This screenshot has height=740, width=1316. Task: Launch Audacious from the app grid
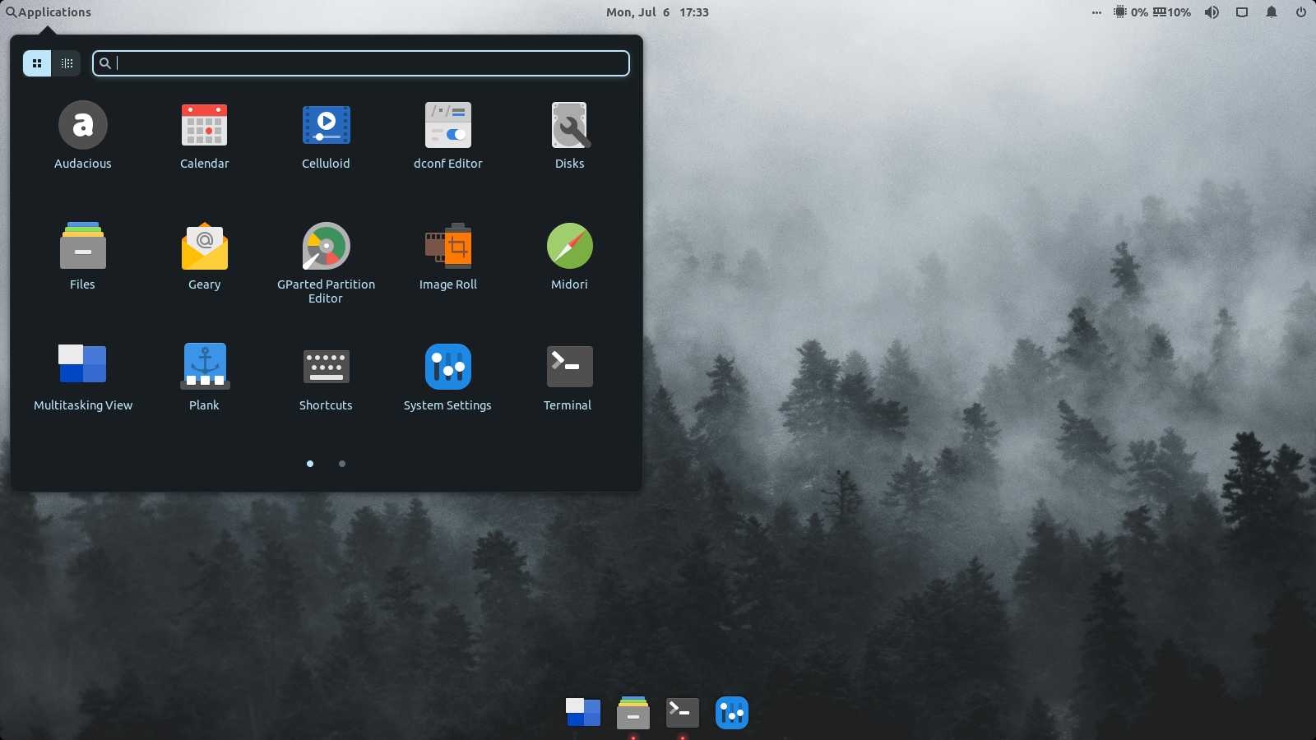tap(82, 125)
